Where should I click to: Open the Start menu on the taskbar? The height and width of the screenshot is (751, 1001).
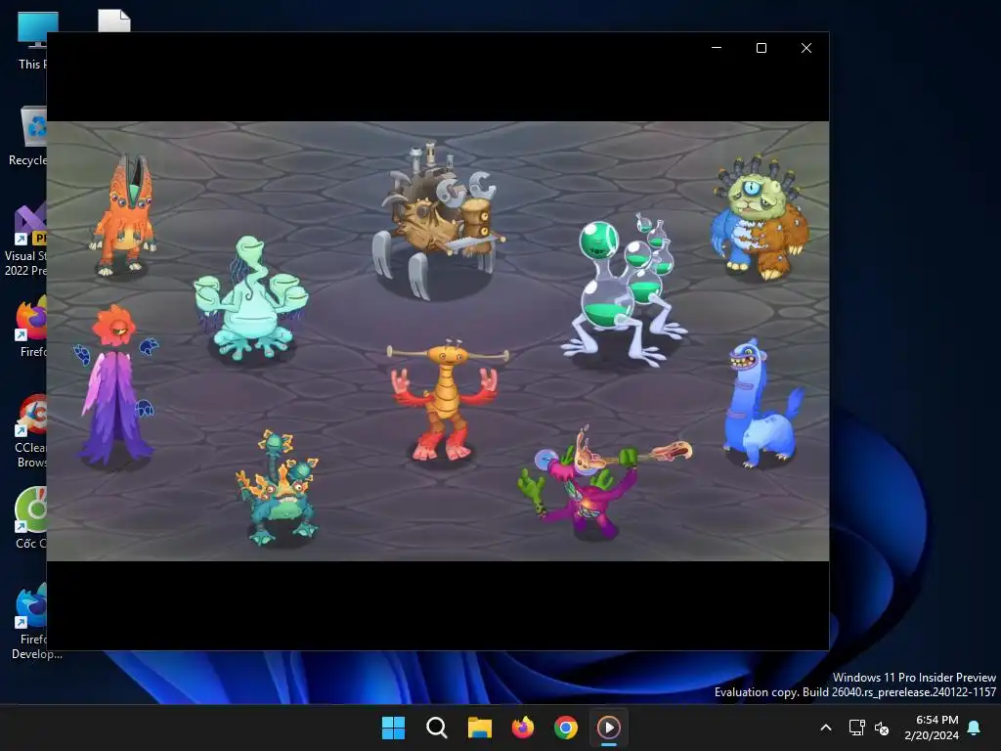coord(393,728)
